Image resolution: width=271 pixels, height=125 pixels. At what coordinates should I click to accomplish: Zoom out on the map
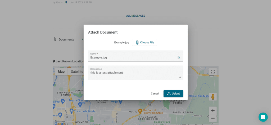click(213, 118)
